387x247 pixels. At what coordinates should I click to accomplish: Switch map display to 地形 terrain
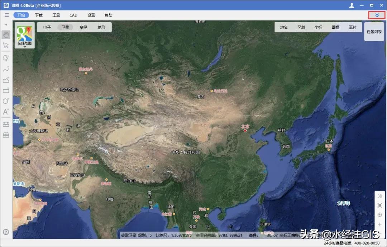[x=102, y=27]
